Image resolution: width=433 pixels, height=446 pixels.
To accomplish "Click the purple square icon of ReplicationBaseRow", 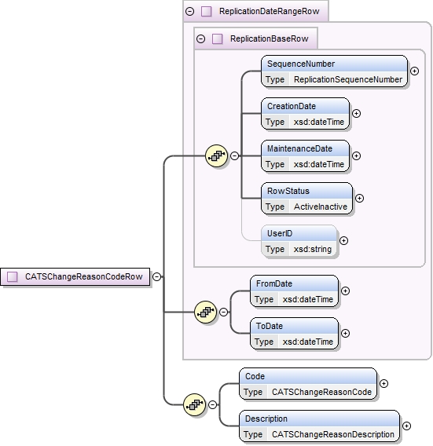I will coord(217,38).
